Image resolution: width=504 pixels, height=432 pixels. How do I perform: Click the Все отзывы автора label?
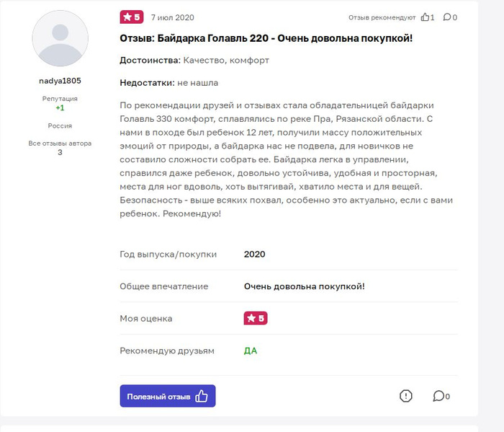coord(60,143)
